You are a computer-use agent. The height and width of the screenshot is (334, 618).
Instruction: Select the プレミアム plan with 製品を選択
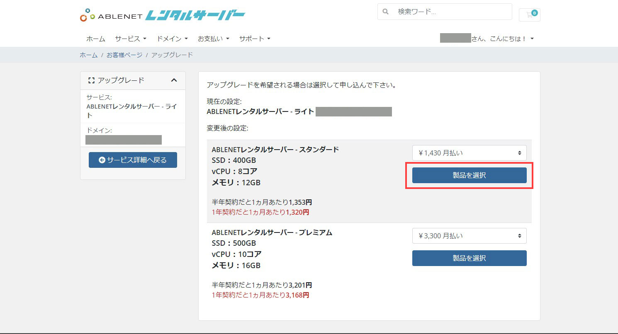(x=469, y=258)
